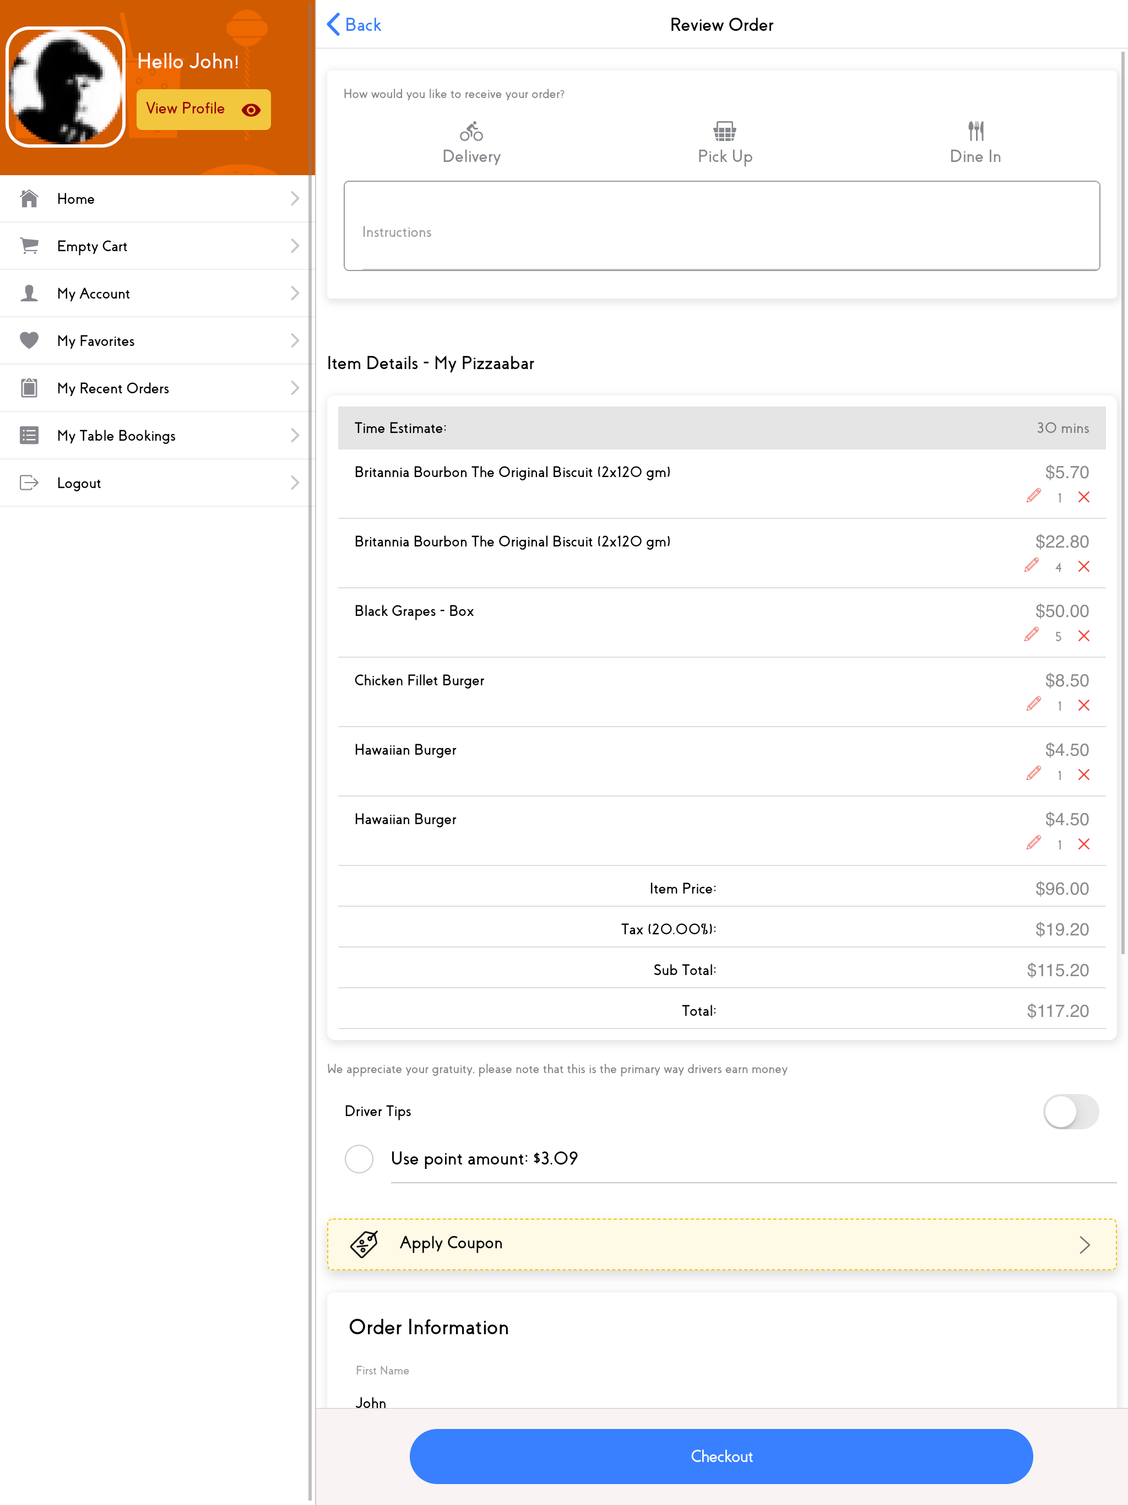Open My Account via its chevron arrow

[x=295, y=293]
